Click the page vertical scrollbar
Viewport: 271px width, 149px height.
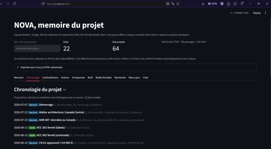(270, 47)
